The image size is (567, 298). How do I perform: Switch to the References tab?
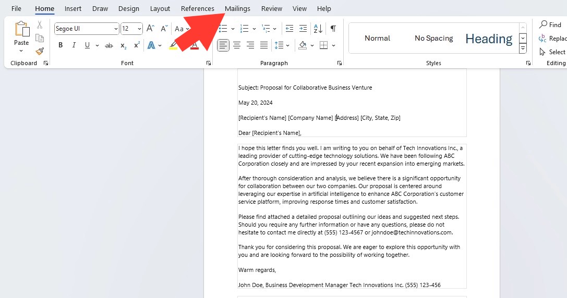pos(198,8)
